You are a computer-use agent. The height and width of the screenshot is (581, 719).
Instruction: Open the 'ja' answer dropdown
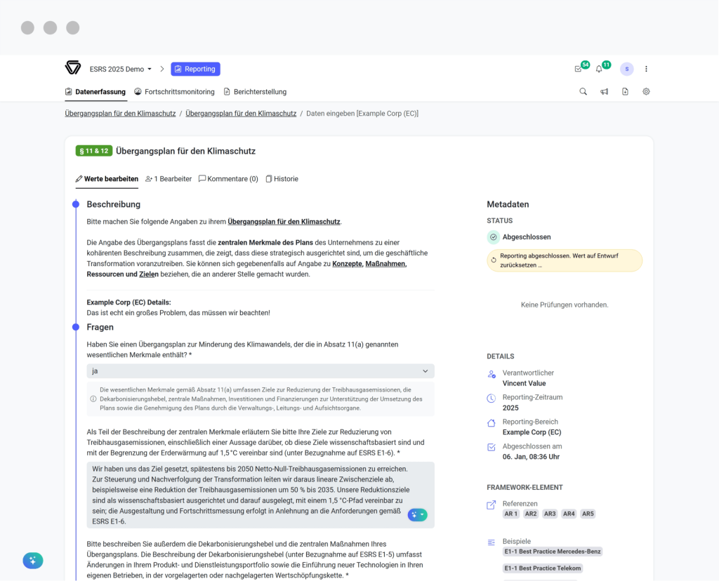[260, 371]
